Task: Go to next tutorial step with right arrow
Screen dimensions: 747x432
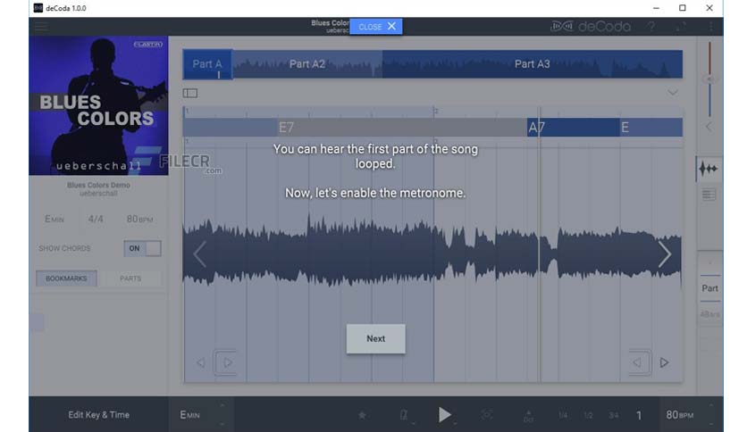Action: [665, 254]
